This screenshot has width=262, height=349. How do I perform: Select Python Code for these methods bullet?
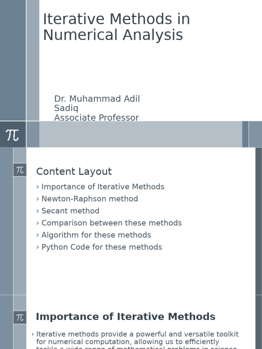point(102,247)
